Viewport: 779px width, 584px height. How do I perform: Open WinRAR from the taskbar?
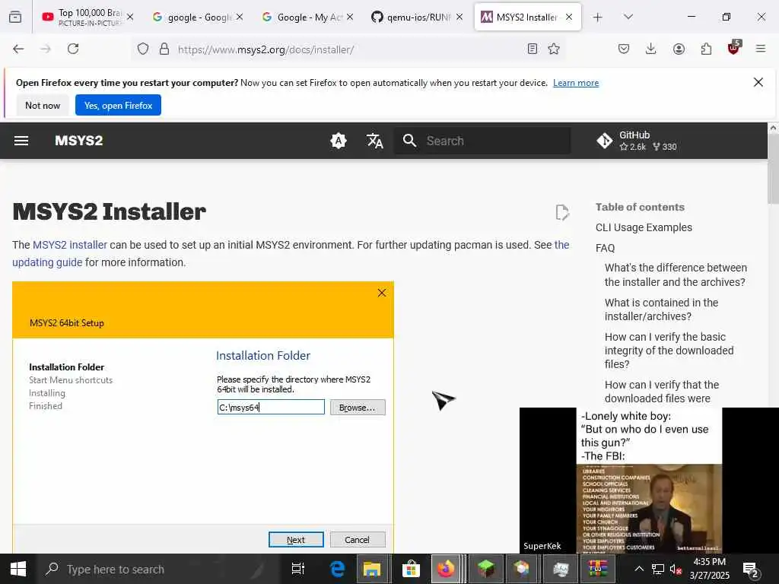pos(598,569)
